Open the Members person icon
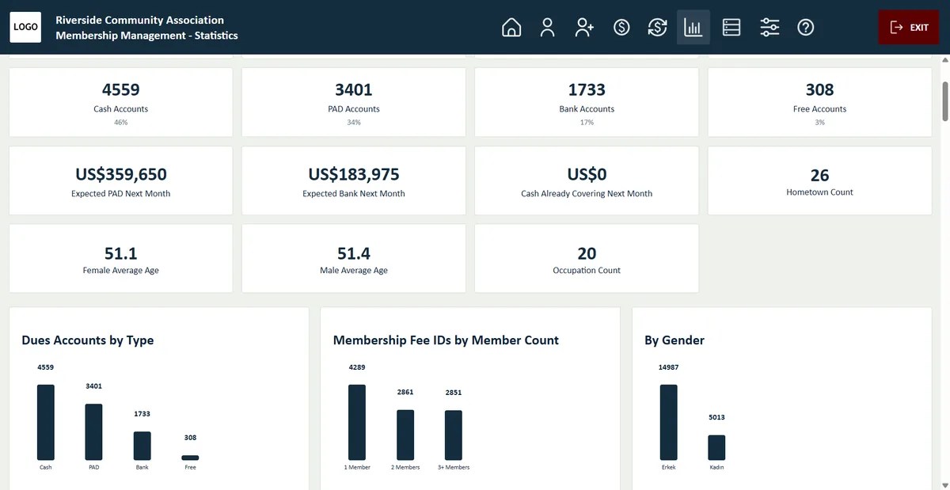Screen dimensions: 950x490 pos(547,28)
